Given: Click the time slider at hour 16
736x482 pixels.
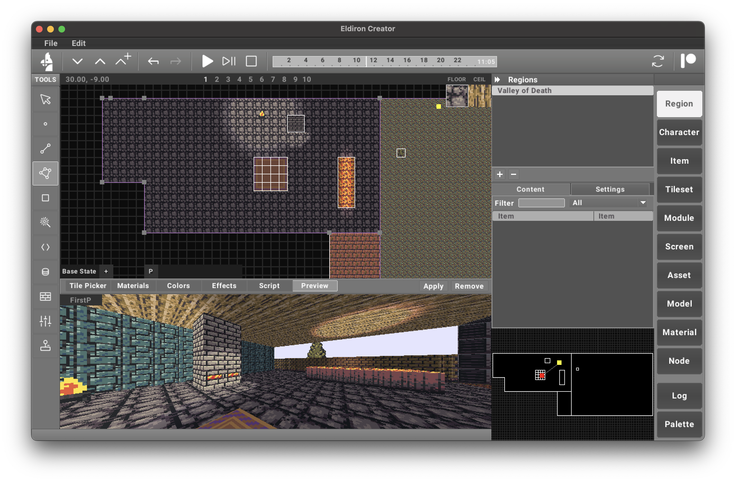Looking at the screenshot, I should (407, 61).
